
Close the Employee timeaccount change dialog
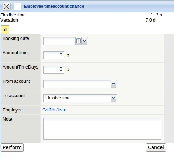click(x=7, y=7)
